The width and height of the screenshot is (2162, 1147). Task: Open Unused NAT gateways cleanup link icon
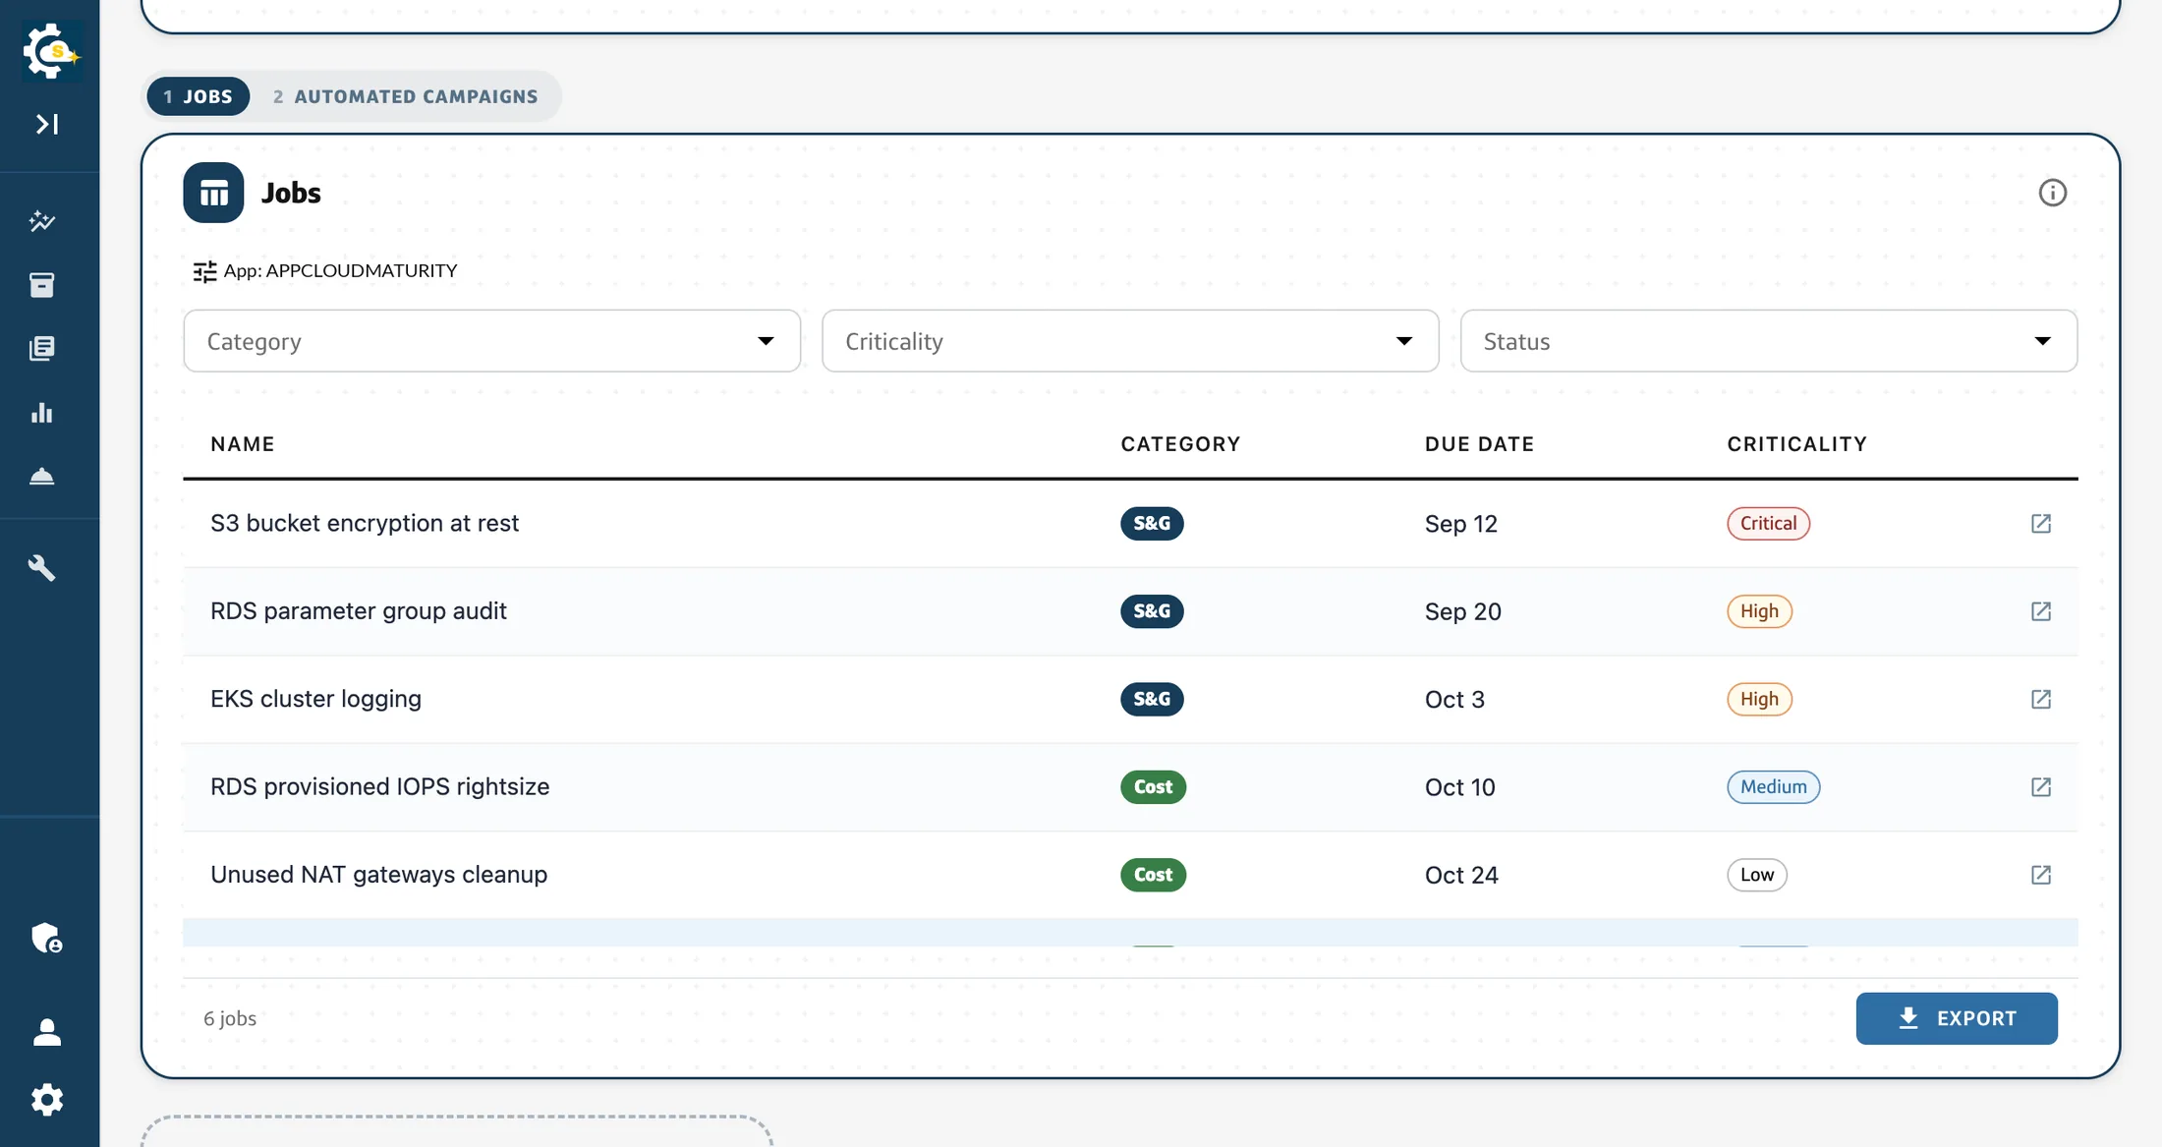2041,875
